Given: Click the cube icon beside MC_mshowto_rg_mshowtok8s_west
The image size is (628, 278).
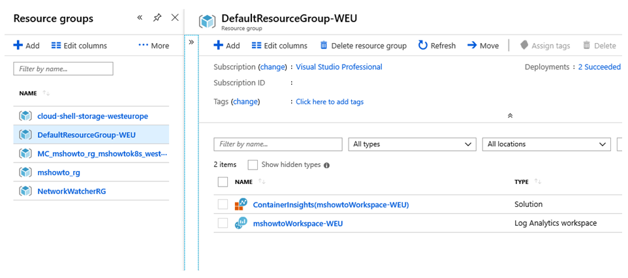Looking at the screenshot, I should pos(25,153).
